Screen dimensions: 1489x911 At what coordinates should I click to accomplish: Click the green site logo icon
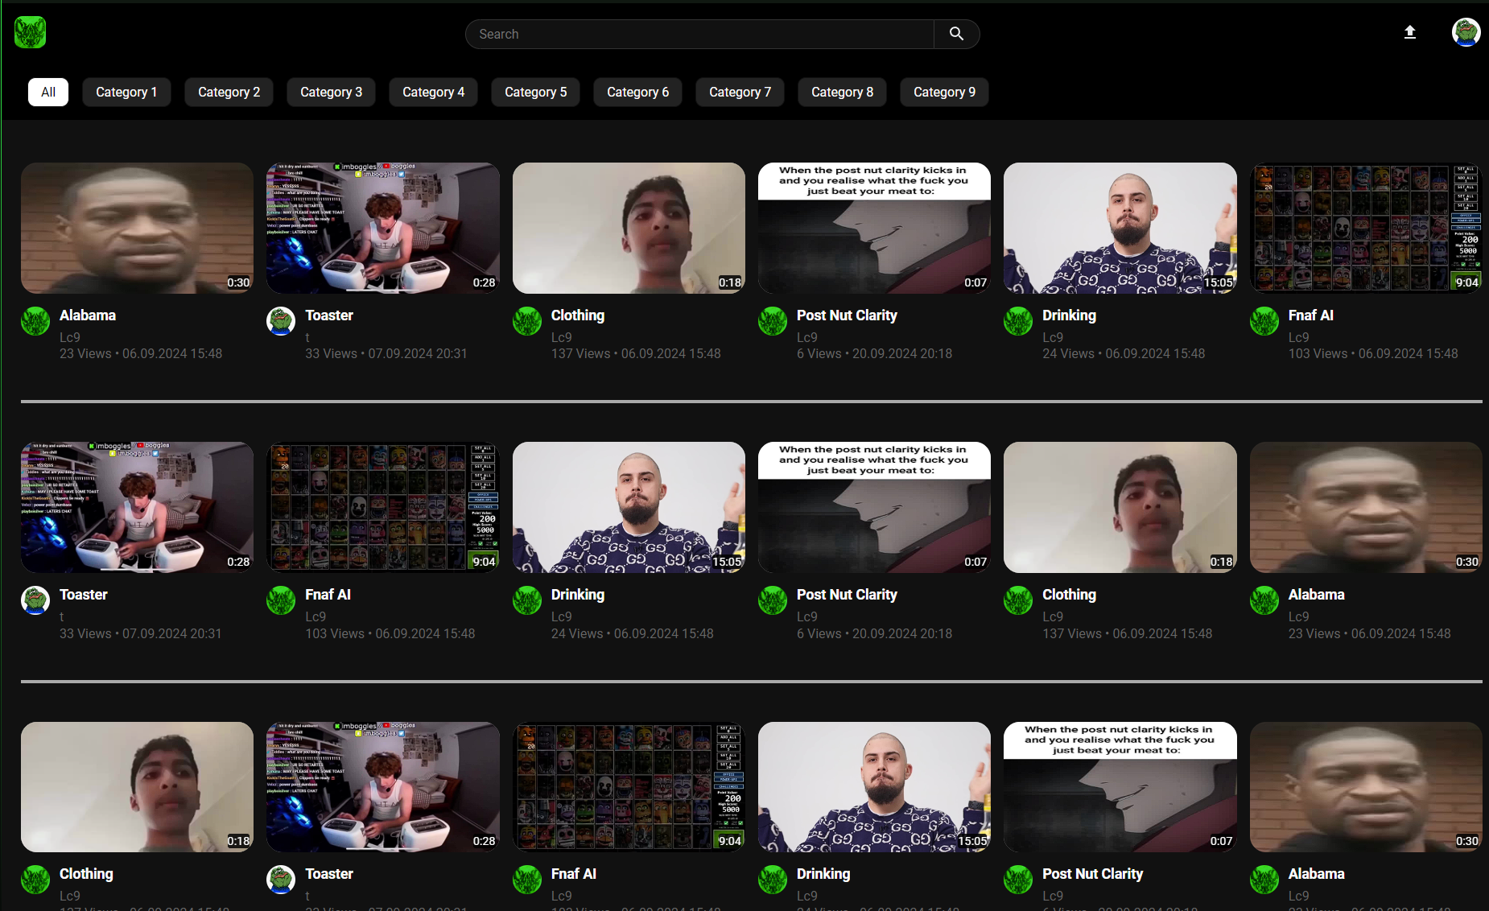31,33
